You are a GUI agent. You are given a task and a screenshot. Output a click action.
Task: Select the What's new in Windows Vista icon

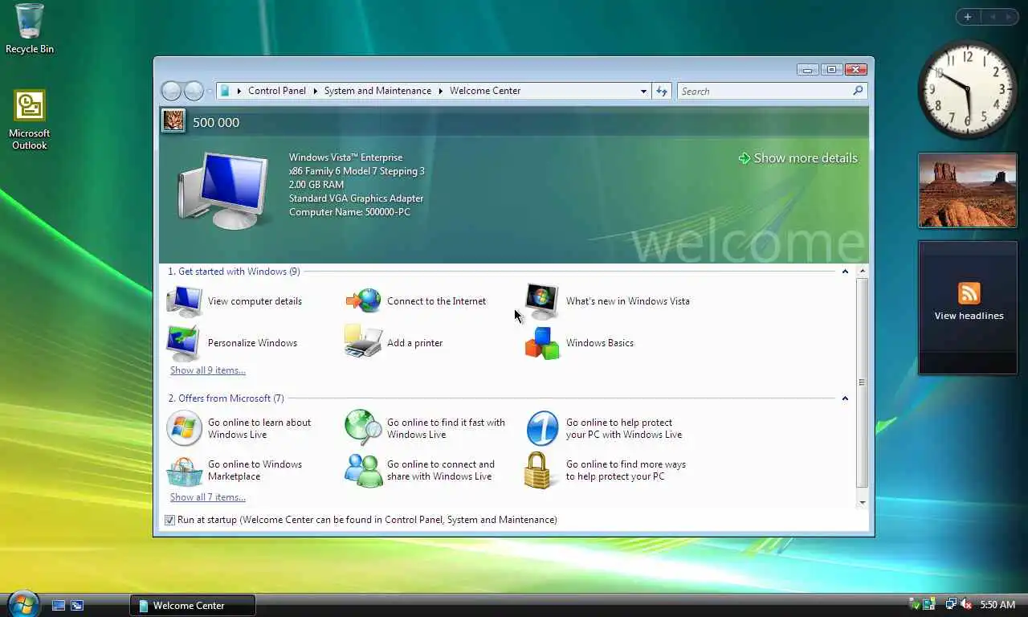pyautogui.click(x=542, y=301)
